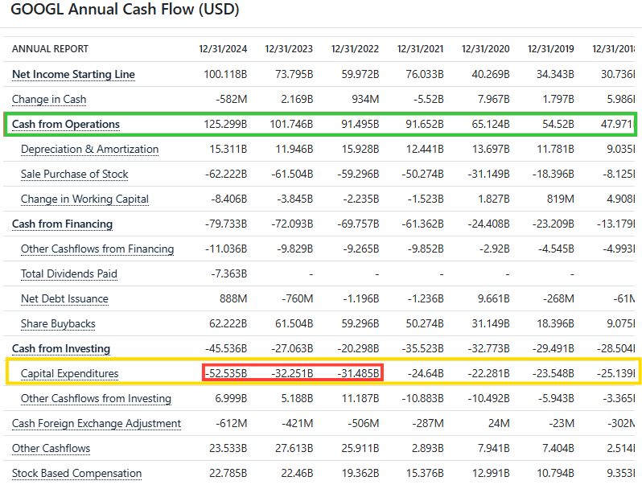
Task: Select the -62.222B stock purchase value
Action: point(226,175)
